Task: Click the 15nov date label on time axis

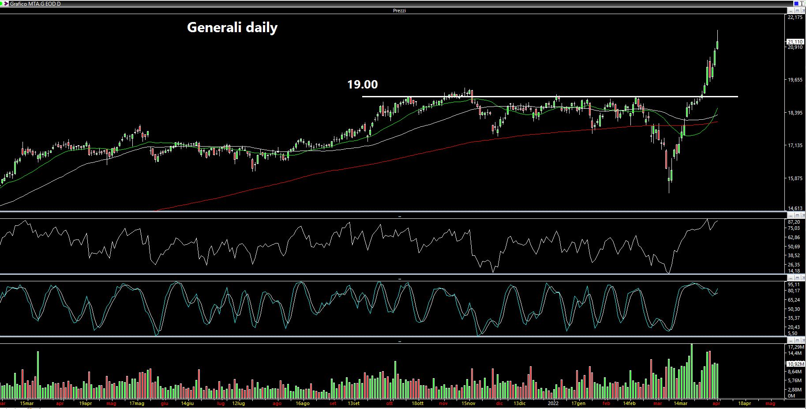Action: click(469, 403)
